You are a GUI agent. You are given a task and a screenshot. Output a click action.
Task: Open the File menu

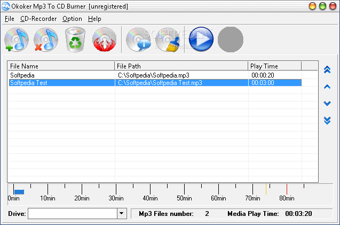pos(9,19)
